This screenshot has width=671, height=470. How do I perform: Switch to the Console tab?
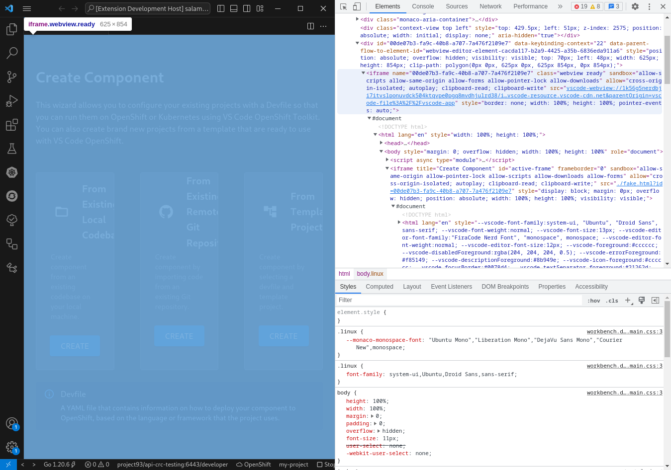(423, 6)
